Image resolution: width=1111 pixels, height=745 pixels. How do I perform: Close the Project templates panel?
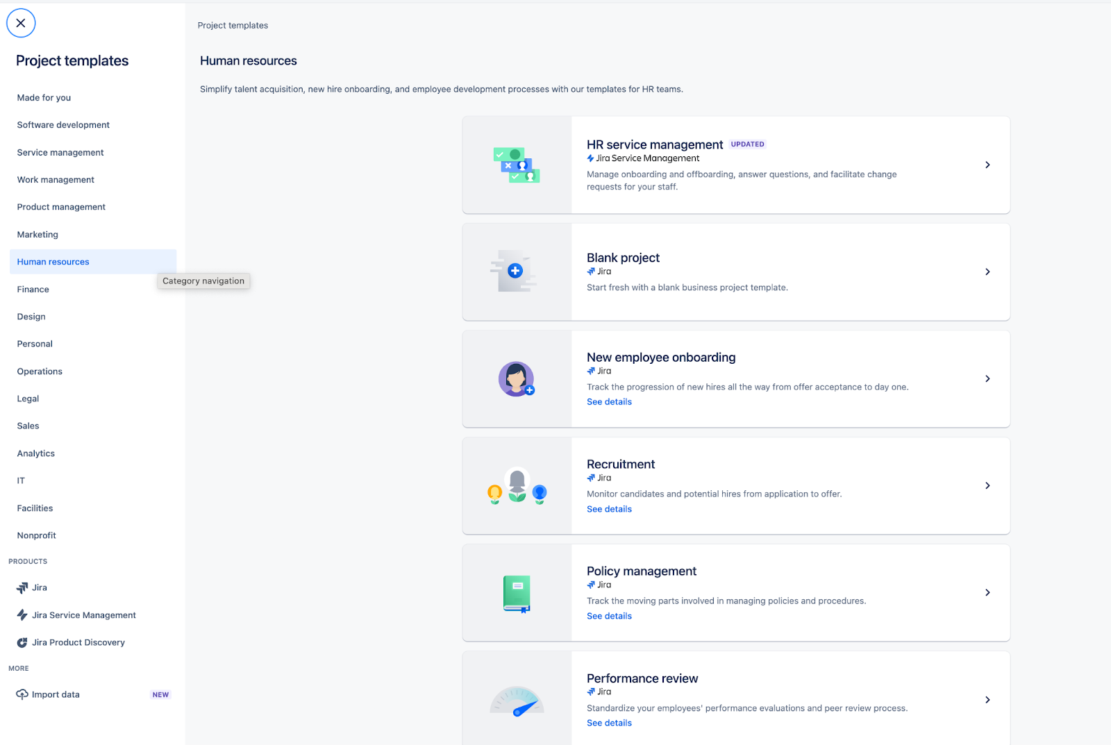(21, 23)
